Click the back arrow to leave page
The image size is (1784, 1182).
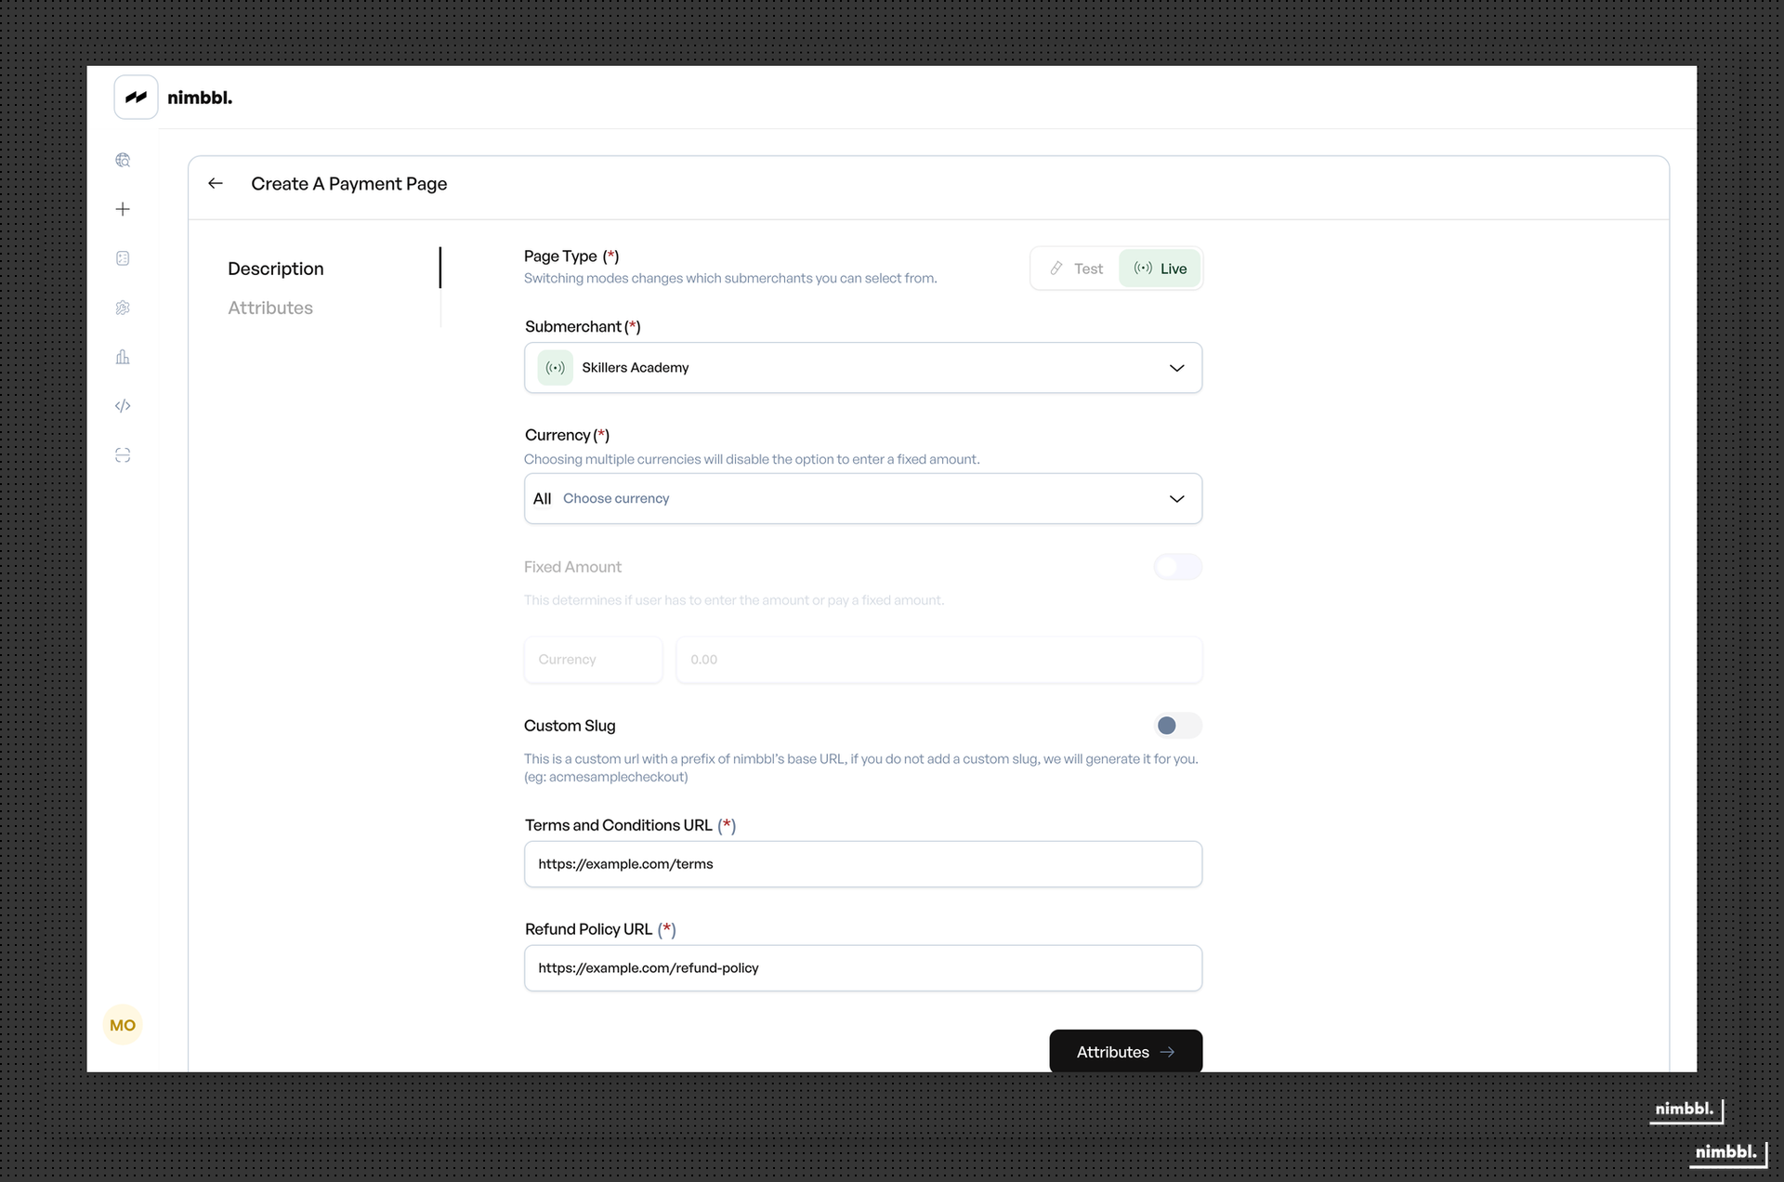(215, 183)
